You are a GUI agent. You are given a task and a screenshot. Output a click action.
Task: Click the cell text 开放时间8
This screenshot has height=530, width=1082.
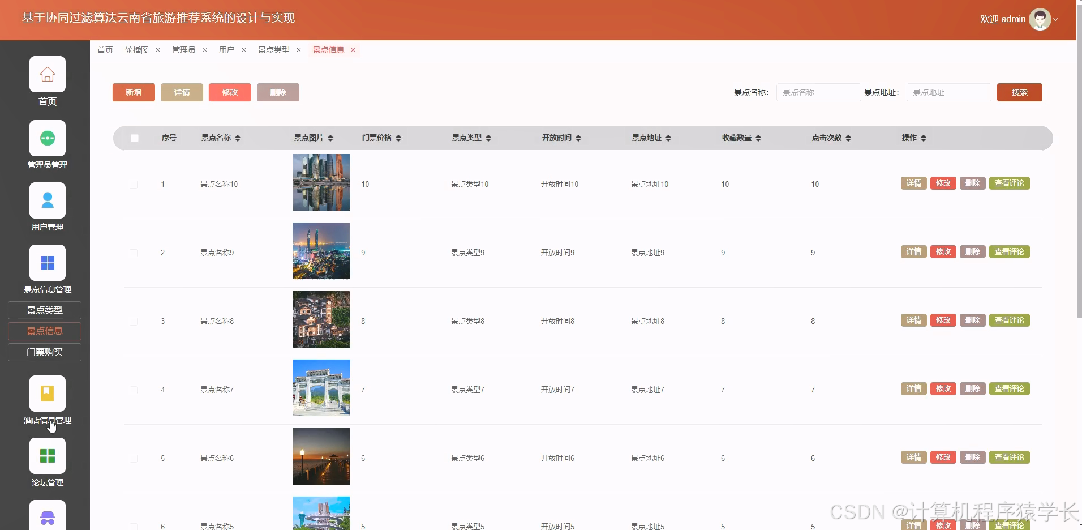tap(557, 322)
